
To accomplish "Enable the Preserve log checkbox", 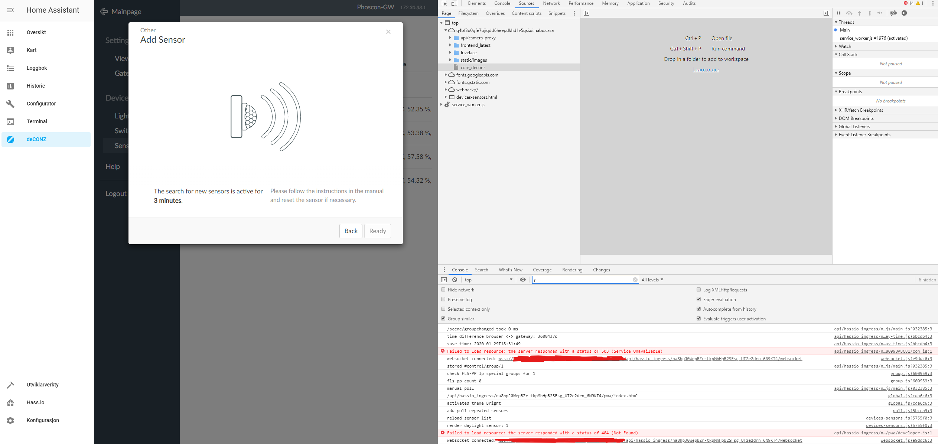I will (443, 299).
